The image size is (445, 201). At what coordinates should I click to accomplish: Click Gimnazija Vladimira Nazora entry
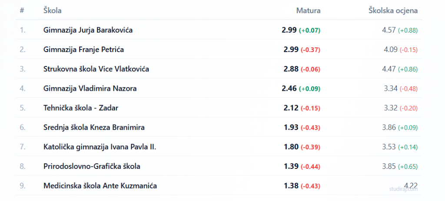(90, 89)
